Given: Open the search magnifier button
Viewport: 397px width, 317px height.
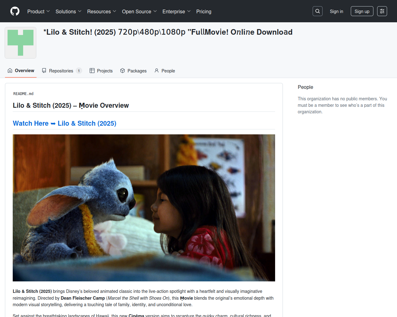Looking at the screenshot, I should tap(318, 11).
